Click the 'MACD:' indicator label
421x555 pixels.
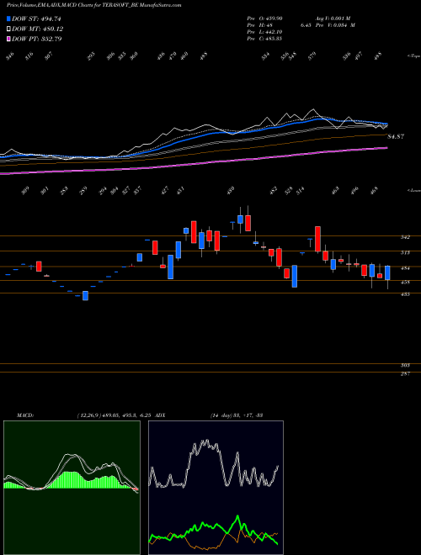24,415
